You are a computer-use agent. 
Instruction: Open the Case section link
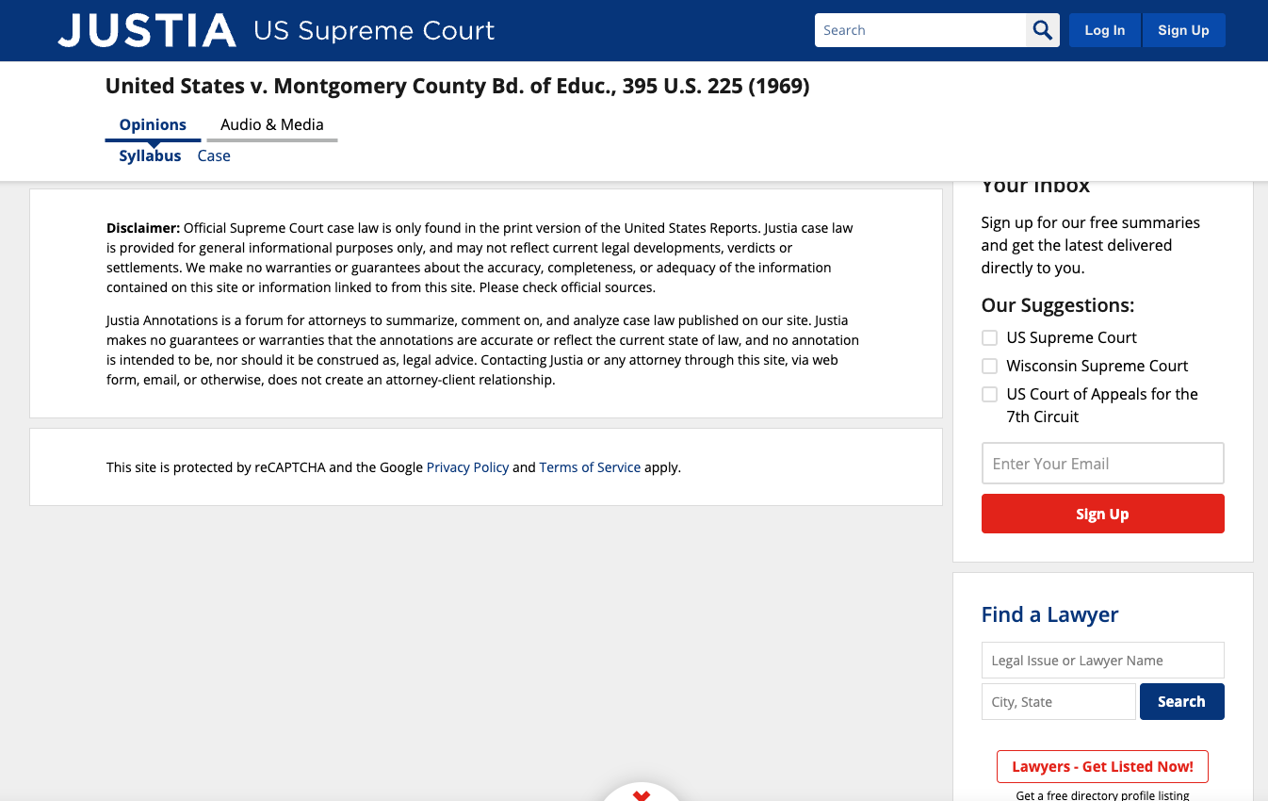pos(214,155)
